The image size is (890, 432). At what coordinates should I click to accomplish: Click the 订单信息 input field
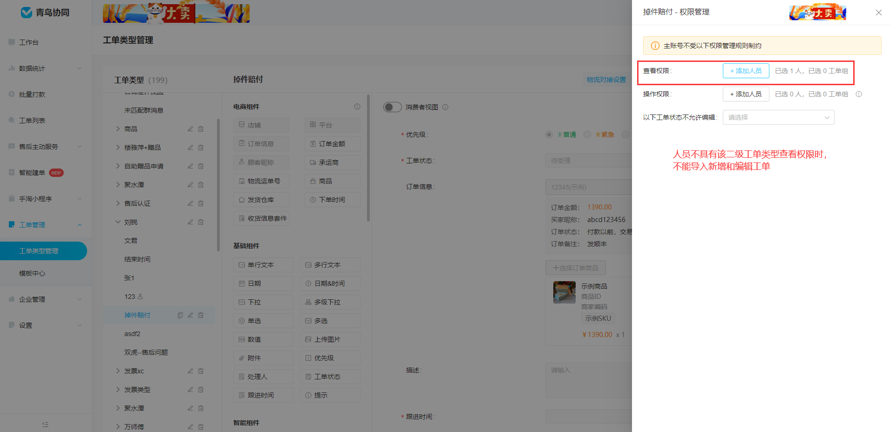point(589,187)
